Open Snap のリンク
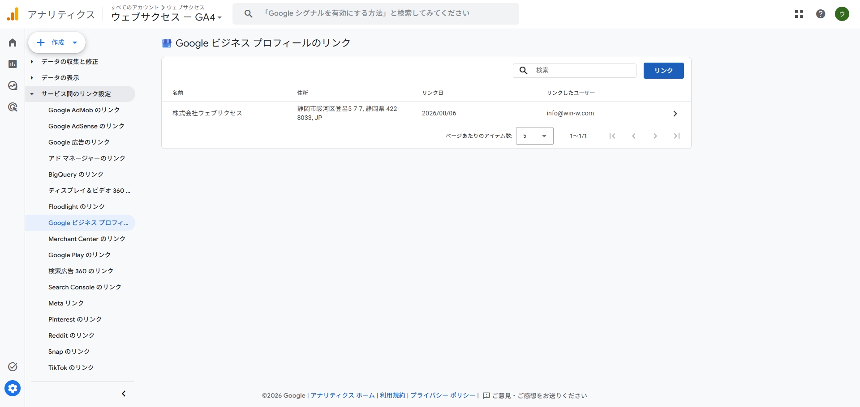The height and width of the screenshot is (407, 860). point(69,352)
